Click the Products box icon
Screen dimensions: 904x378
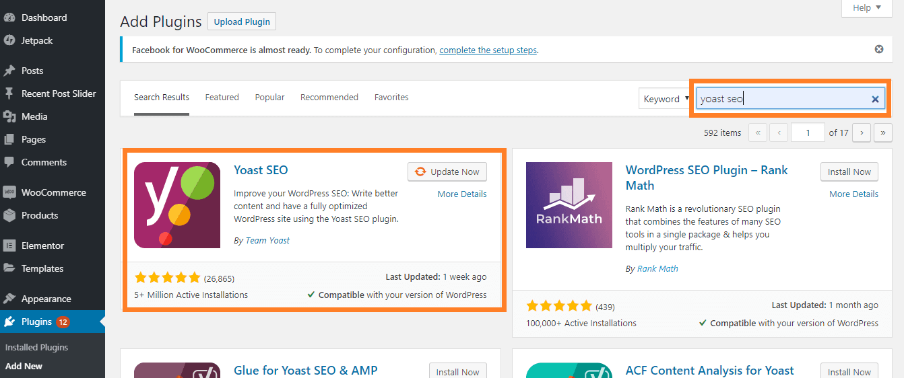[9, 215]
